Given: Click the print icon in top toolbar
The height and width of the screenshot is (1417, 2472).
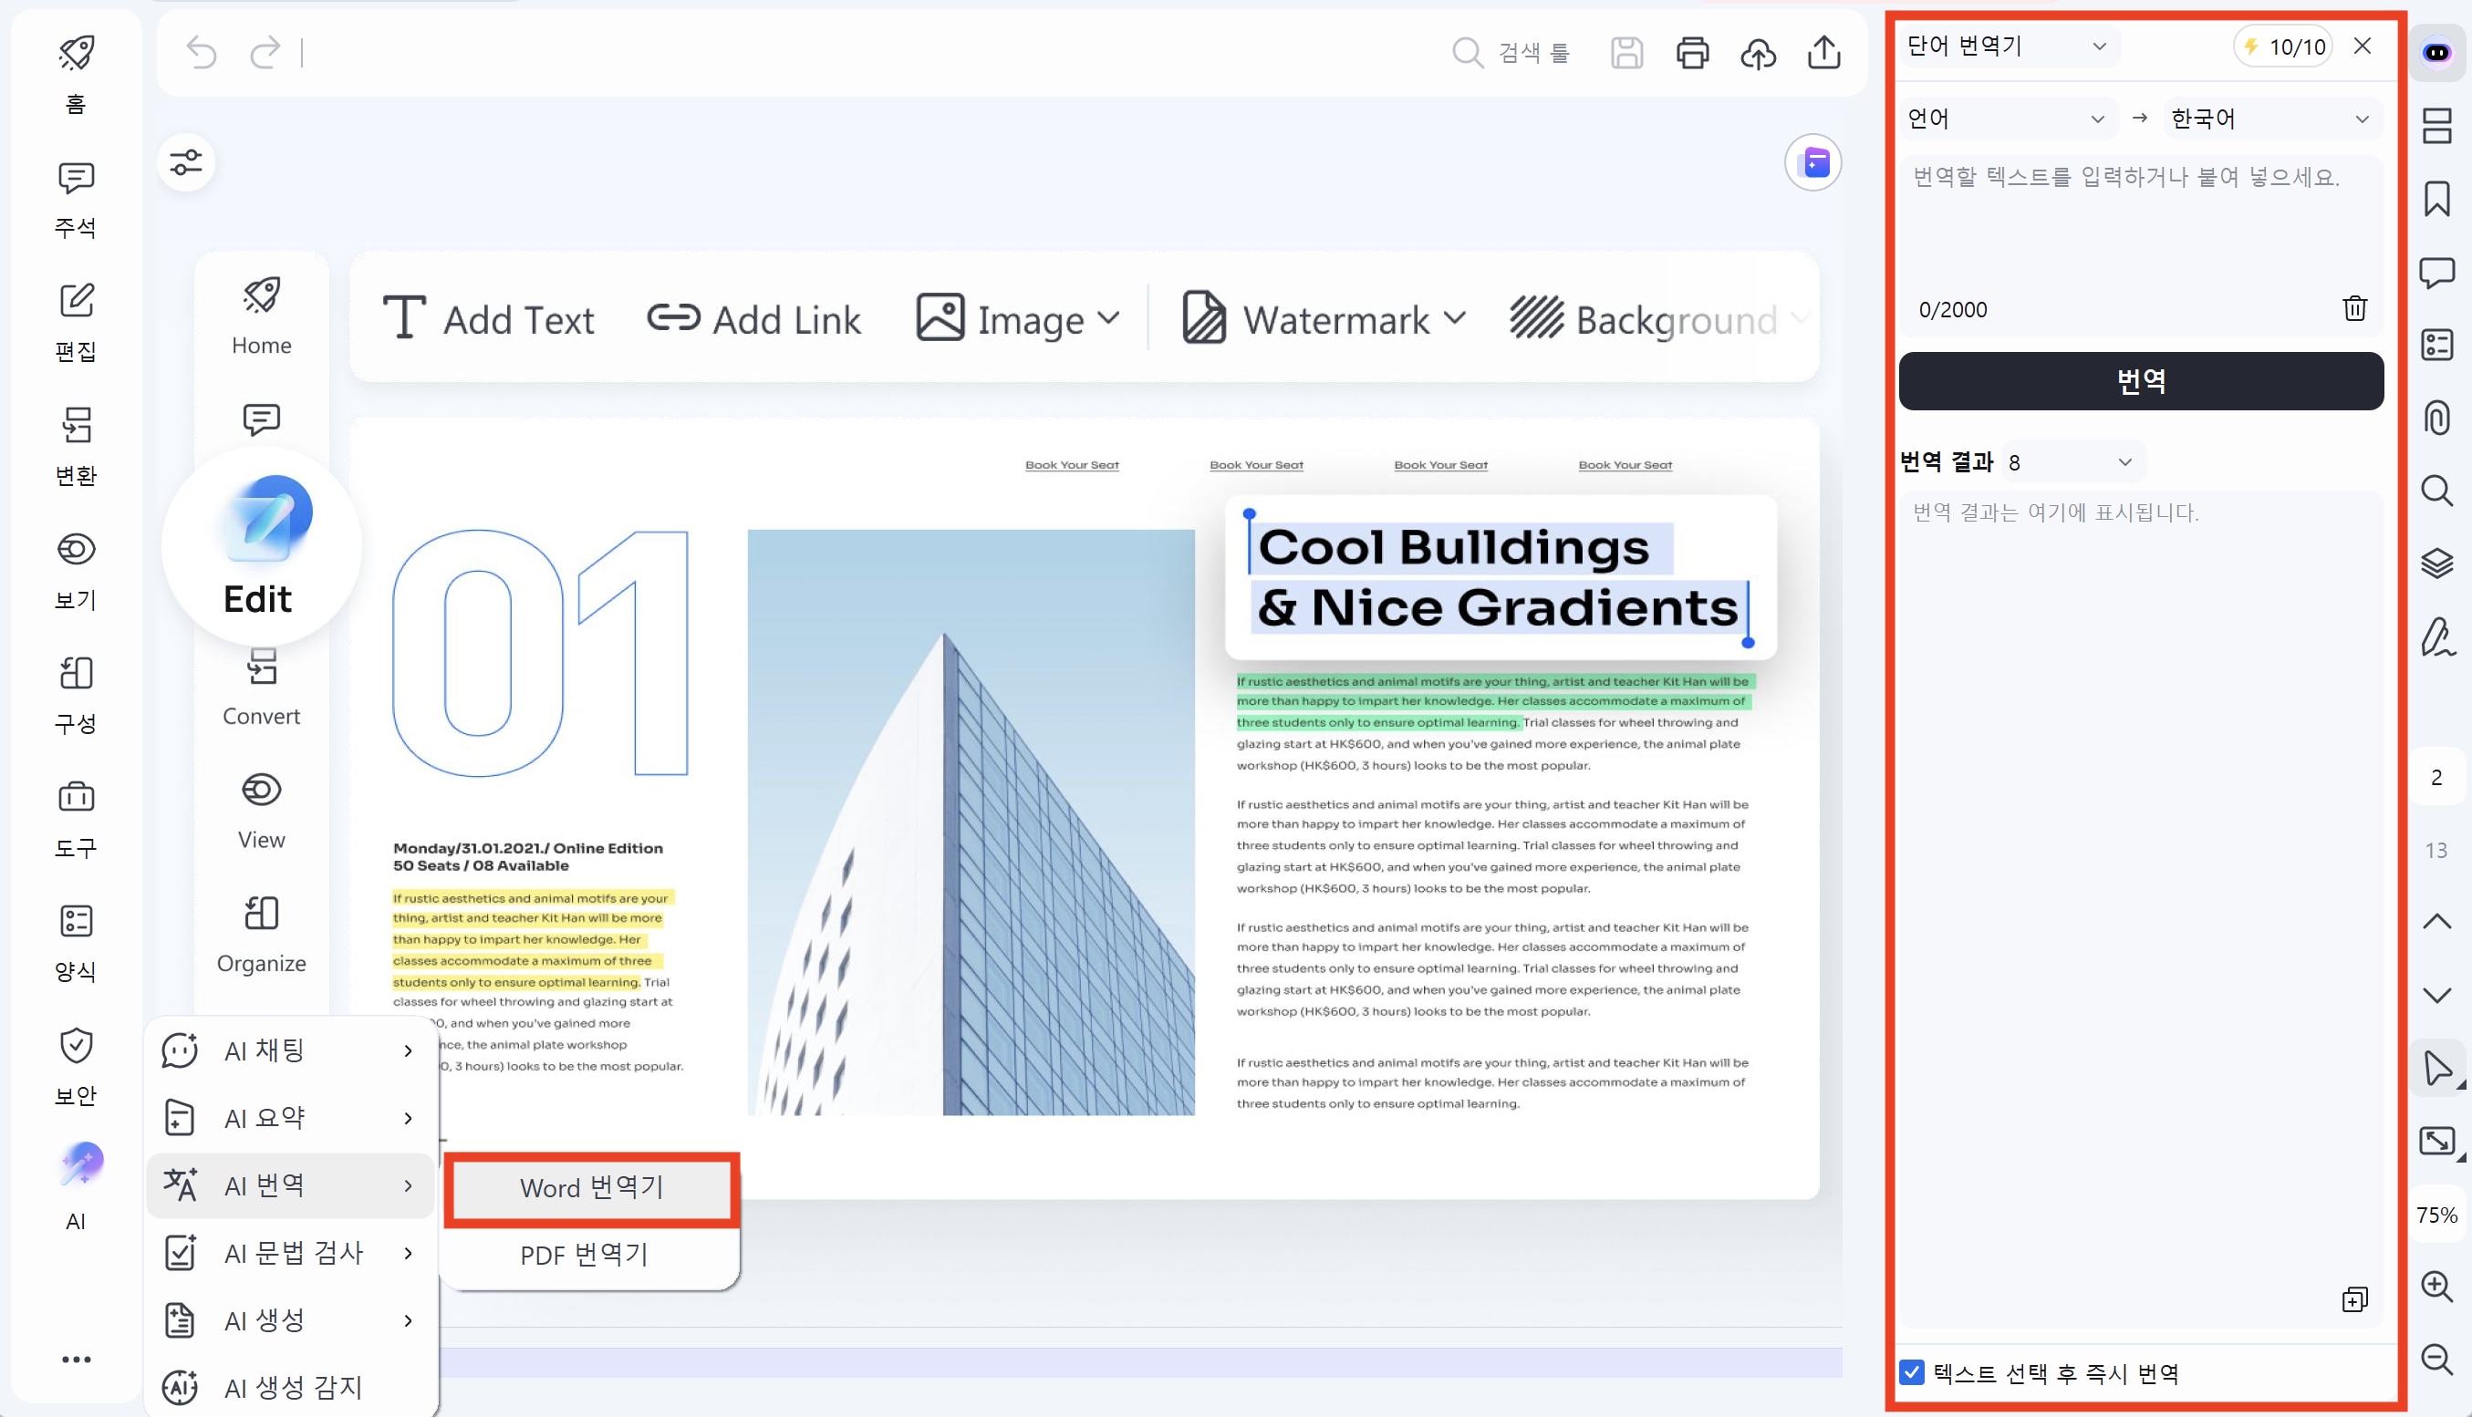Looking at the screenshot, I should click(x=1692, y=53).
